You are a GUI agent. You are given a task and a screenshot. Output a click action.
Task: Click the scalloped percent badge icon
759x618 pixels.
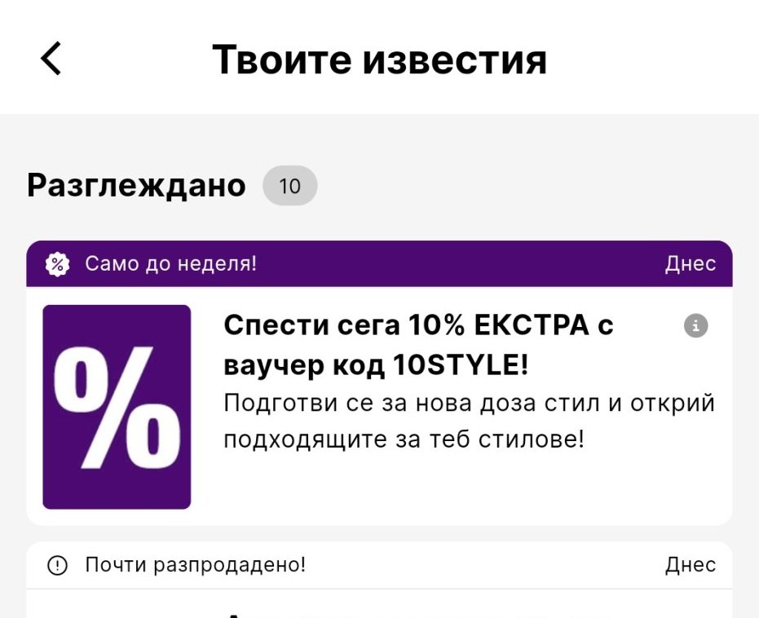(x=56, y=264)
